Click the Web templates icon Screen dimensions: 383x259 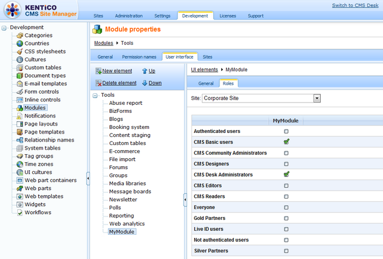20,196
